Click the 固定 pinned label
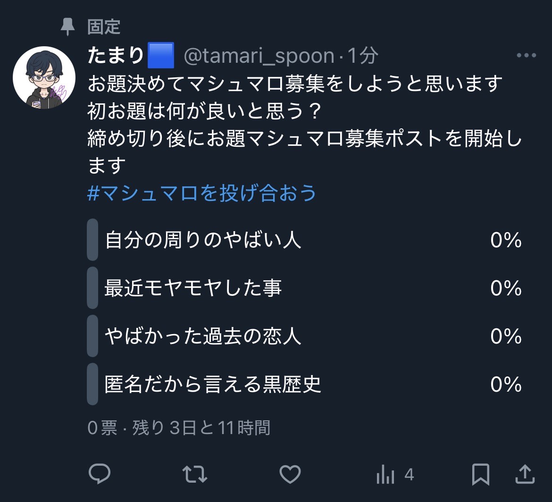 click(x=104, y=27)
